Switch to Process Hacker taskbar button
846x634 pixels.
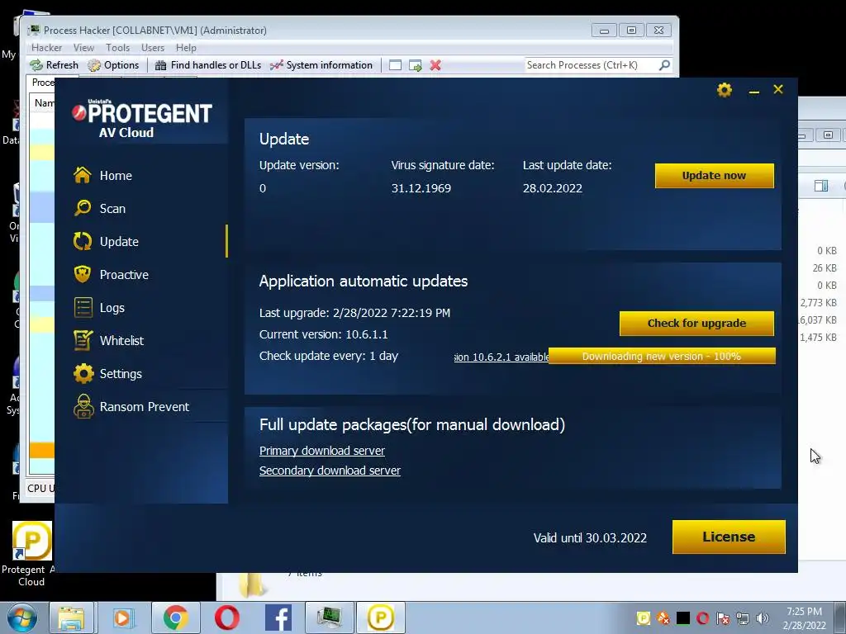tap(330, 617)
